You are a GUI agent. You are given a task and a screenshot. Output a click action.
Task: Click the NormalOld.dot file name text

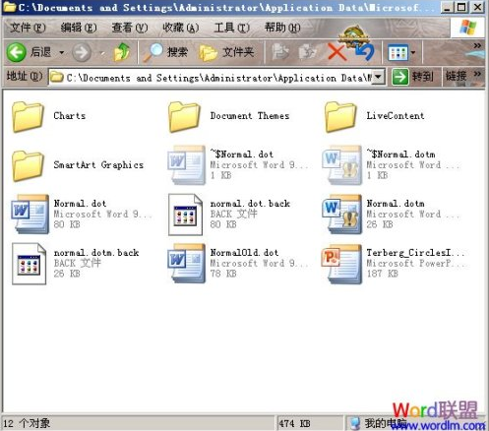tap(244, 253)
